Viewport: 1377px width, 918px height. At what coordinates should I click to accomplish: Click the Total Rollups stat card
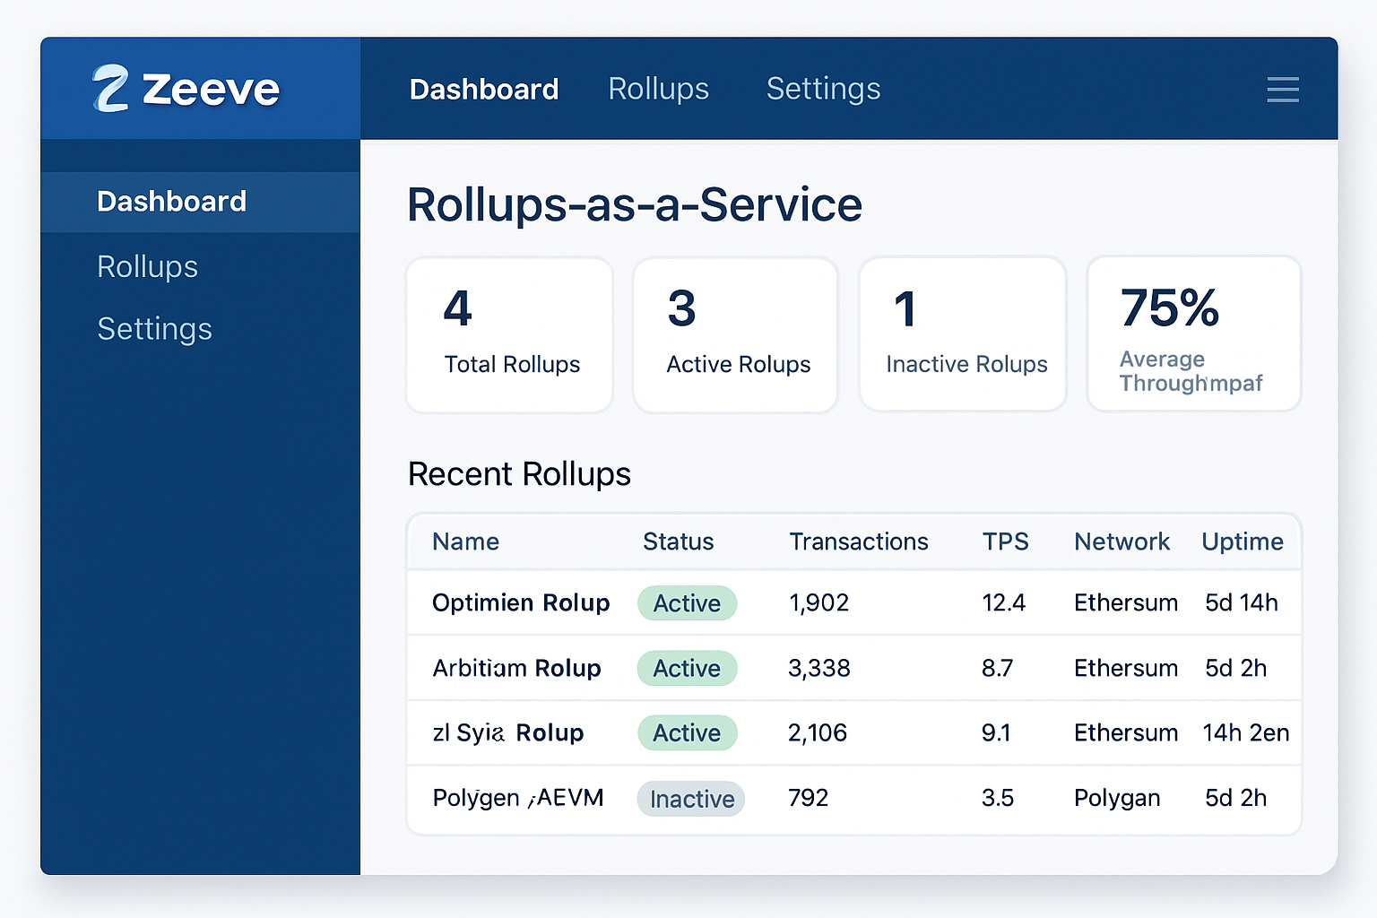tap(509, 333)
